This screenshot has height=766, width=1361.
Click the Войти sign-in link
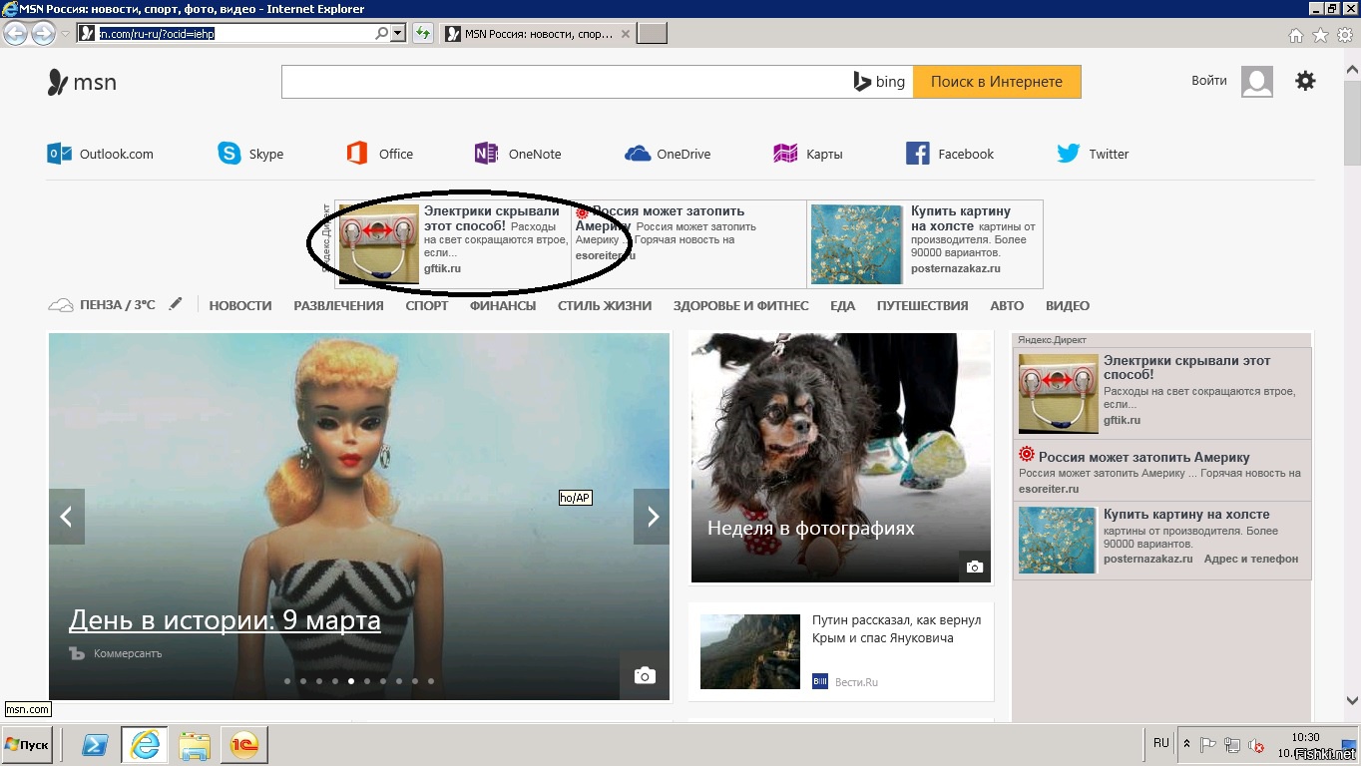(1209, 81)
